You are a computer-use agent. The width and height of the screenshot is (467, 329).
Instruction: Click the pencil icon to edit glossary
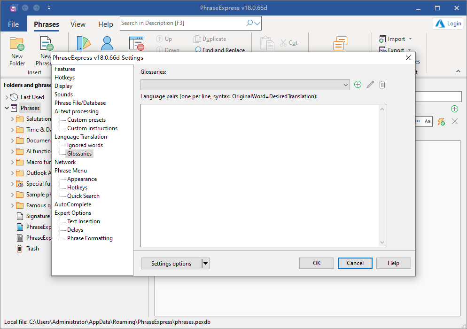tap(370, 85)
